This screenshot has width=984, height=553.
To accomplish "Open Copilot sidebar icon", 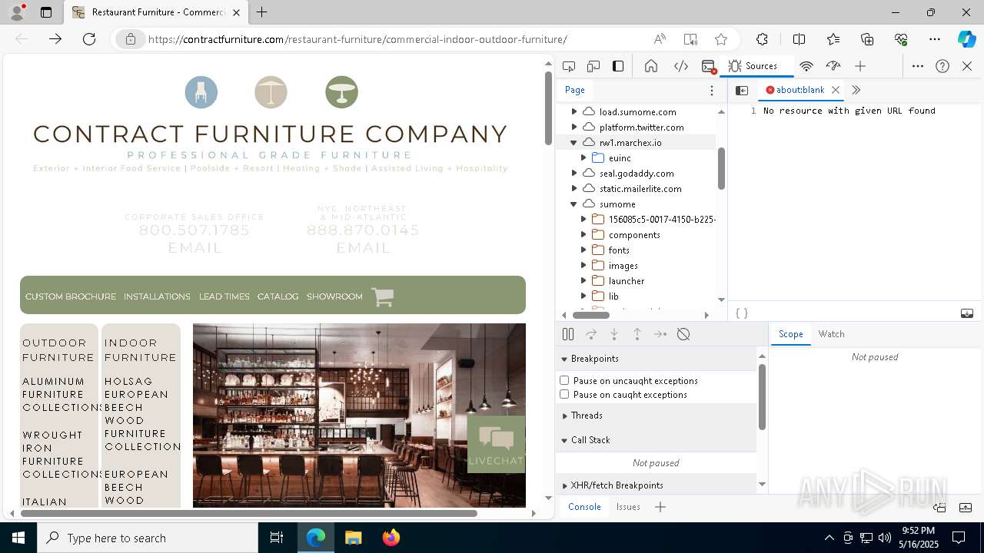I will click(966, 39).
